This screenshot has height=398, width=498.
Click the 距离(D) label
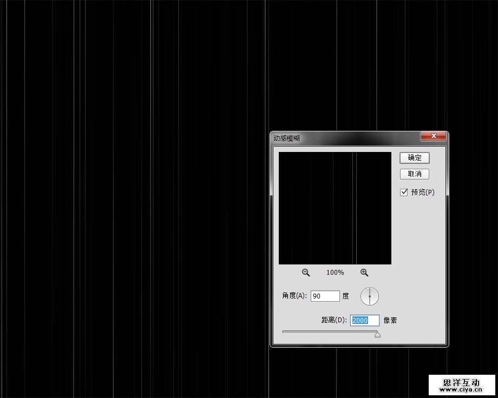point(334,321)
